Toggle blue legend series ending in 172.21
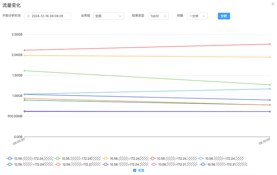 pyautogui.click(x=223, y=165)
